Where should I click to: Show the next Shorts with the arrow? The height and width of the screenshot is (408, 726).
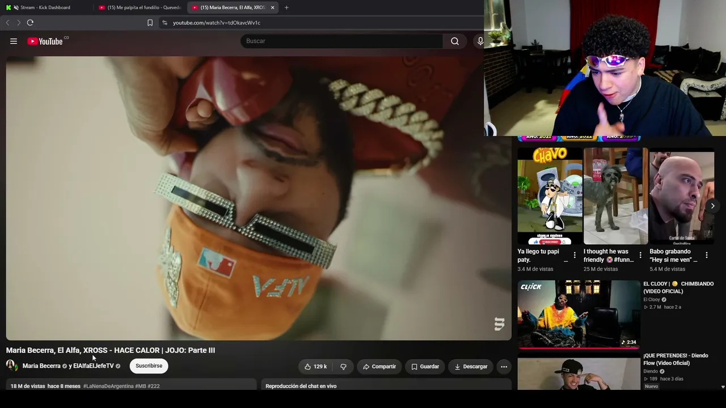(x=712, y=206)
